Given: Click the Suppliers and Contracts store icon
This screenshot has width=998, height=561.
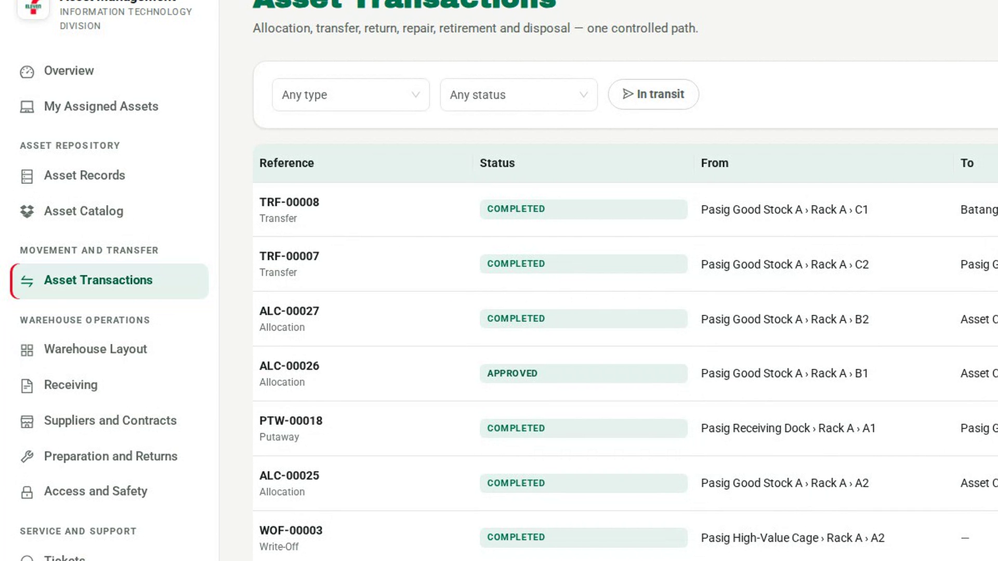Looking at the screenshot, I should pyautogui.click(x=27, y=421).
